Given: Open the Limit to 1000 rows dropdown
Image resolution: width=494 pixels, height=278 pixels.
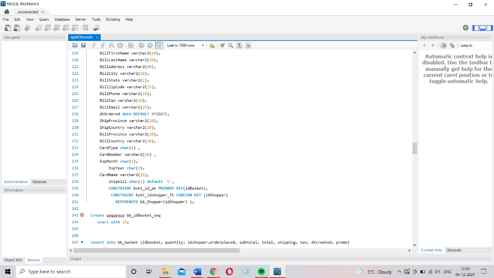Looking at the screenshot, I should [x=185, y=45].
